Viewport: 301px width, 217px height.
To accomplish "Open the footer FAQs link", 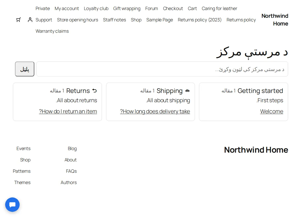I will pyautogui.click(x=71, y=171).
